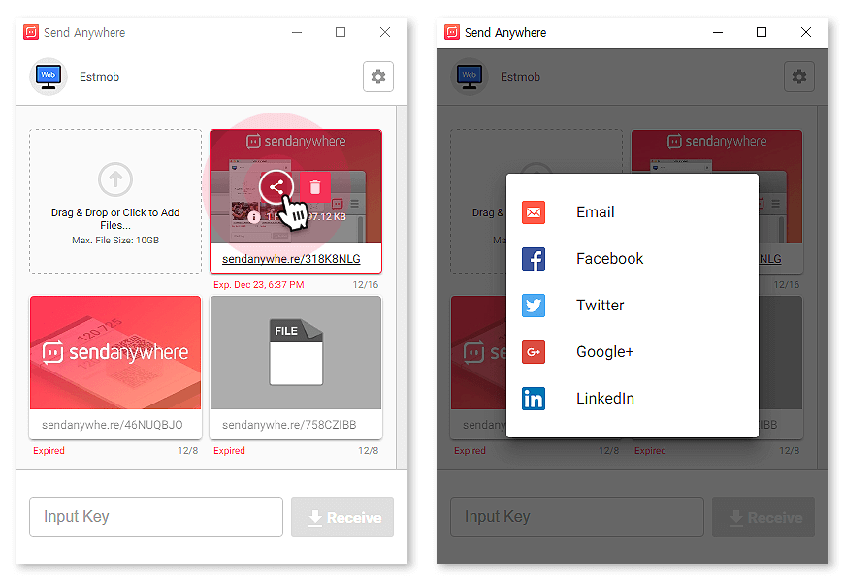Click the Estmob monitor avatar in the undimmed window
844x582 pixels.
pos(49,77)
